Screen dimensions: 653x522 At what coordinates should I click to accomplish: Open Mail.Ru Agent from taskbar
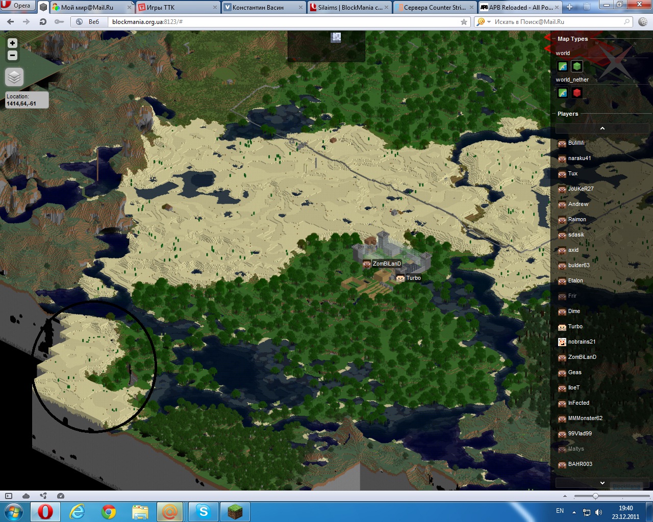[169, 511]
